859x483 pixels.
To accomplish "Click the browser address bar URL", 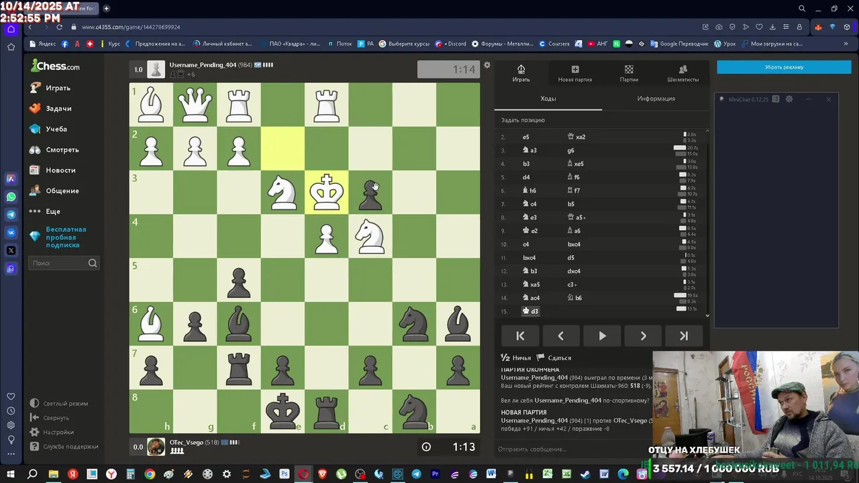I will 131,27.
